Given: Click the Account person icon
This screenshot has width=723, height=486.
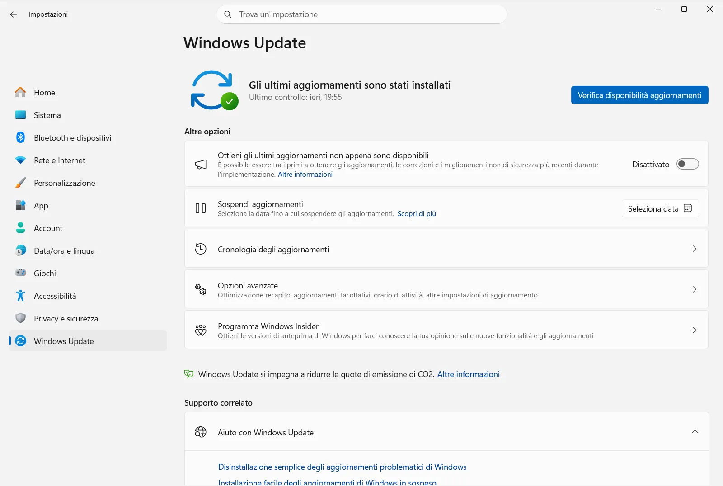Looking at the screenshot, I should coord(20,228).
